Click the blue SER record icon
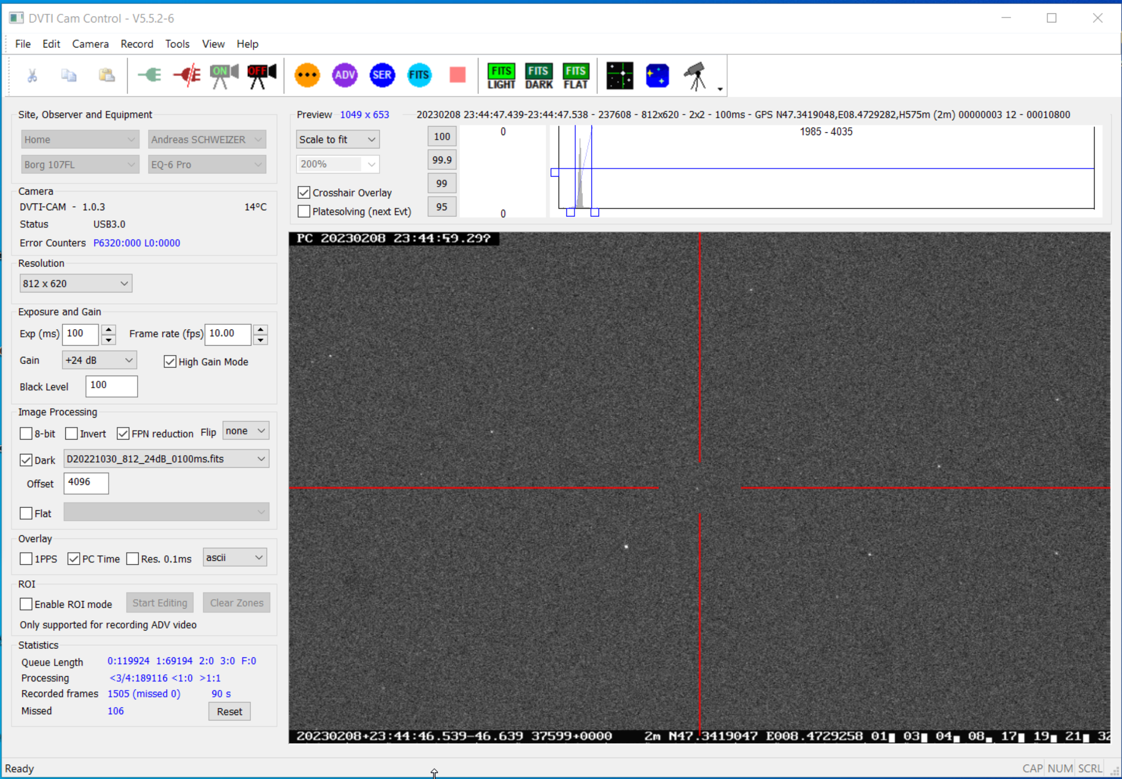1122x779 pixels. (382, 75)
